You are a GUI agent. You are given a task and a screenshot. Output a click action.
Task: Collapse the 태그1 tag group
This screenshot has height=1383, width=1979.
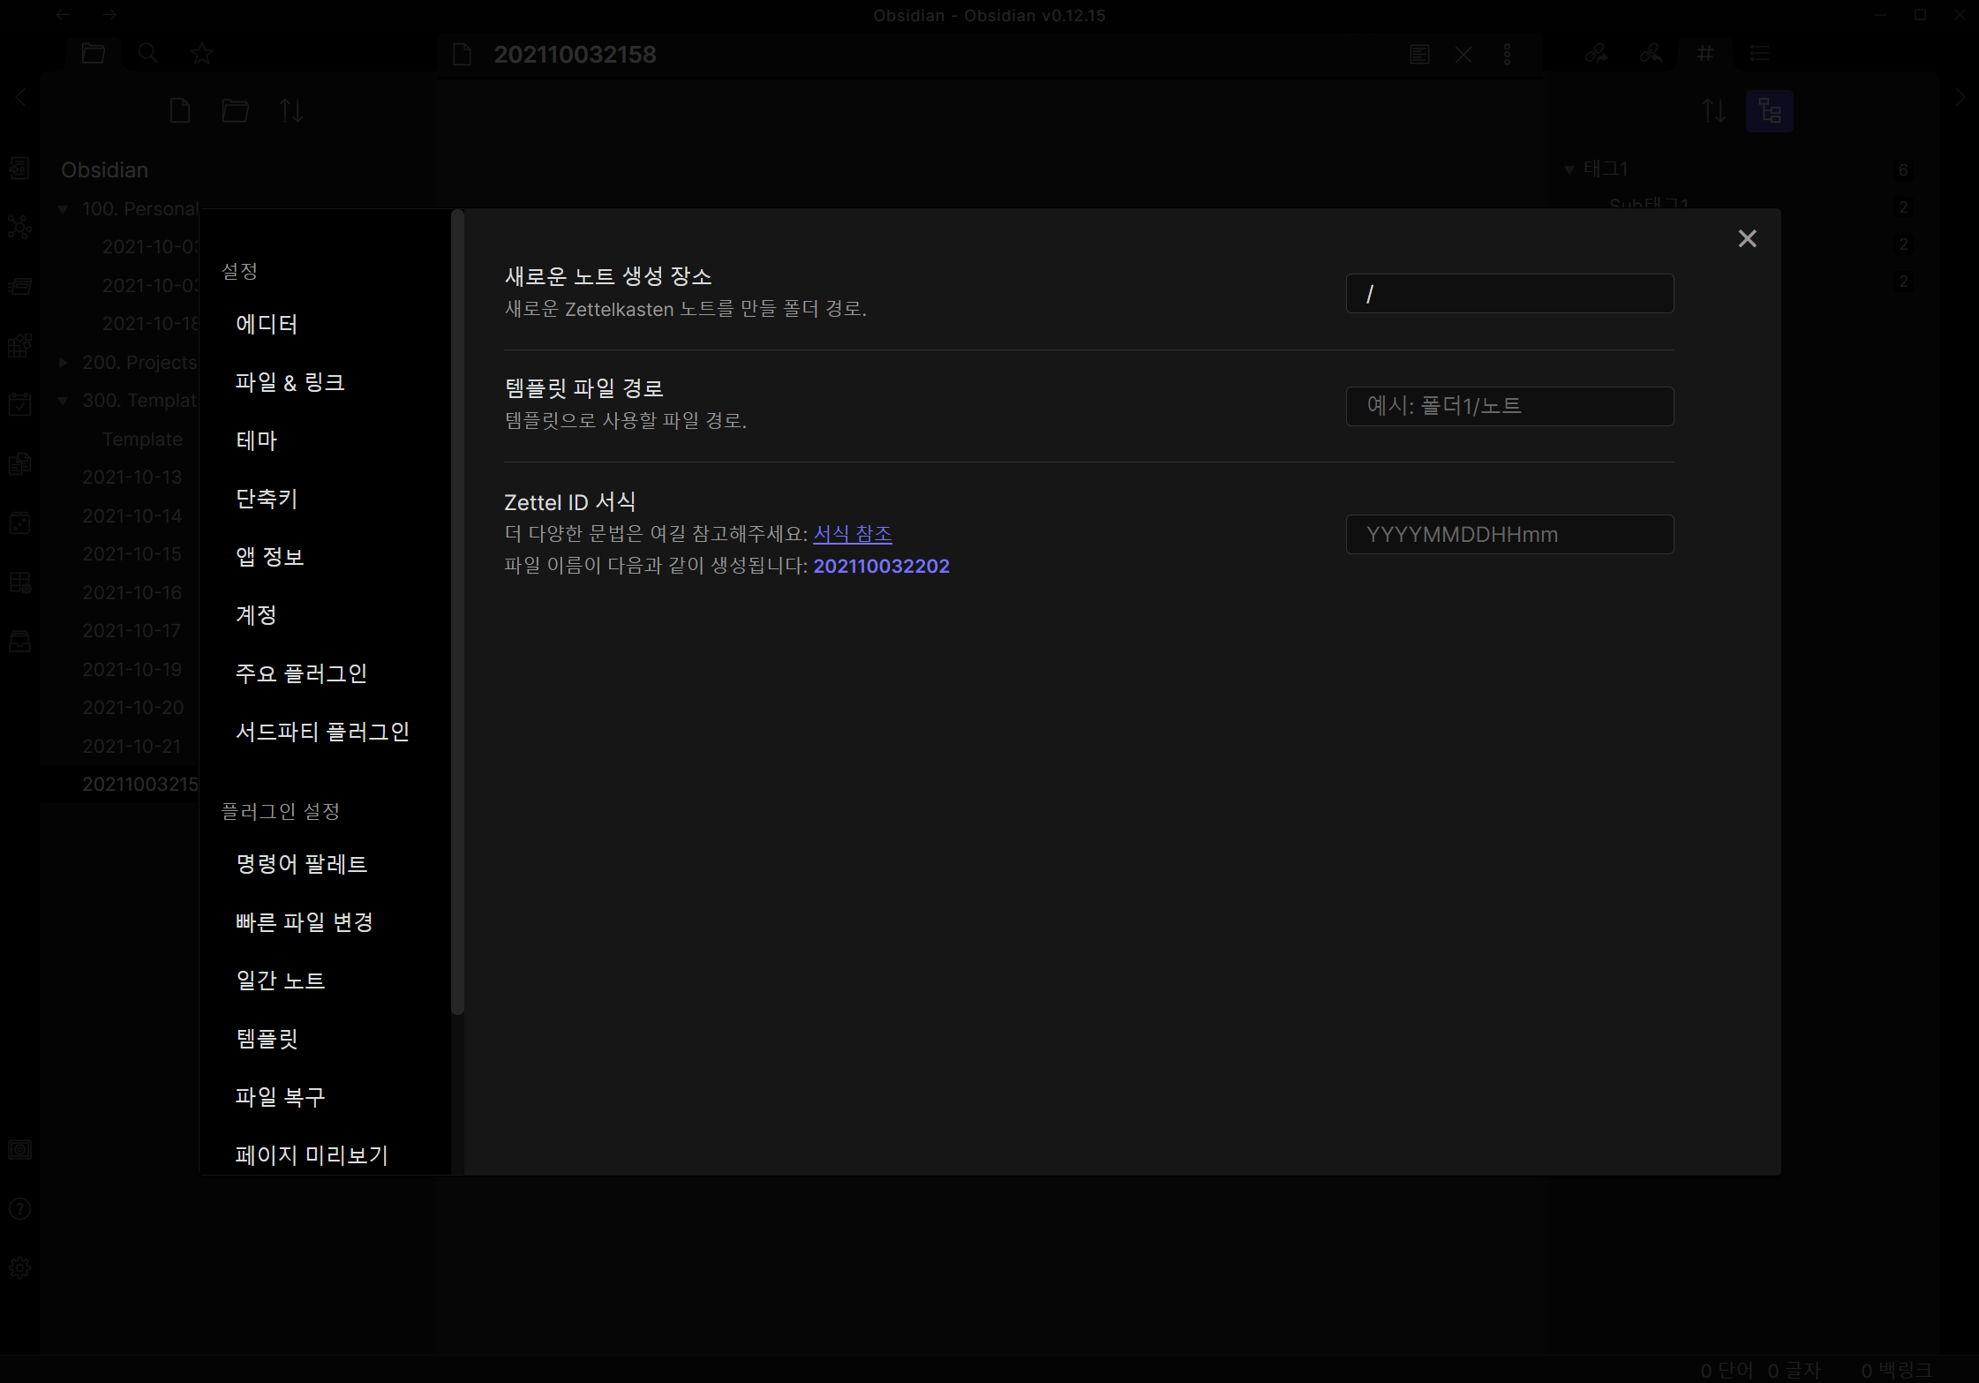1569,169
